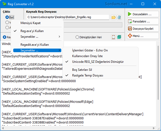
Task: Click the lifebuoy icon on Menü button
Action: pyautogui.click(x=130, y=36)
